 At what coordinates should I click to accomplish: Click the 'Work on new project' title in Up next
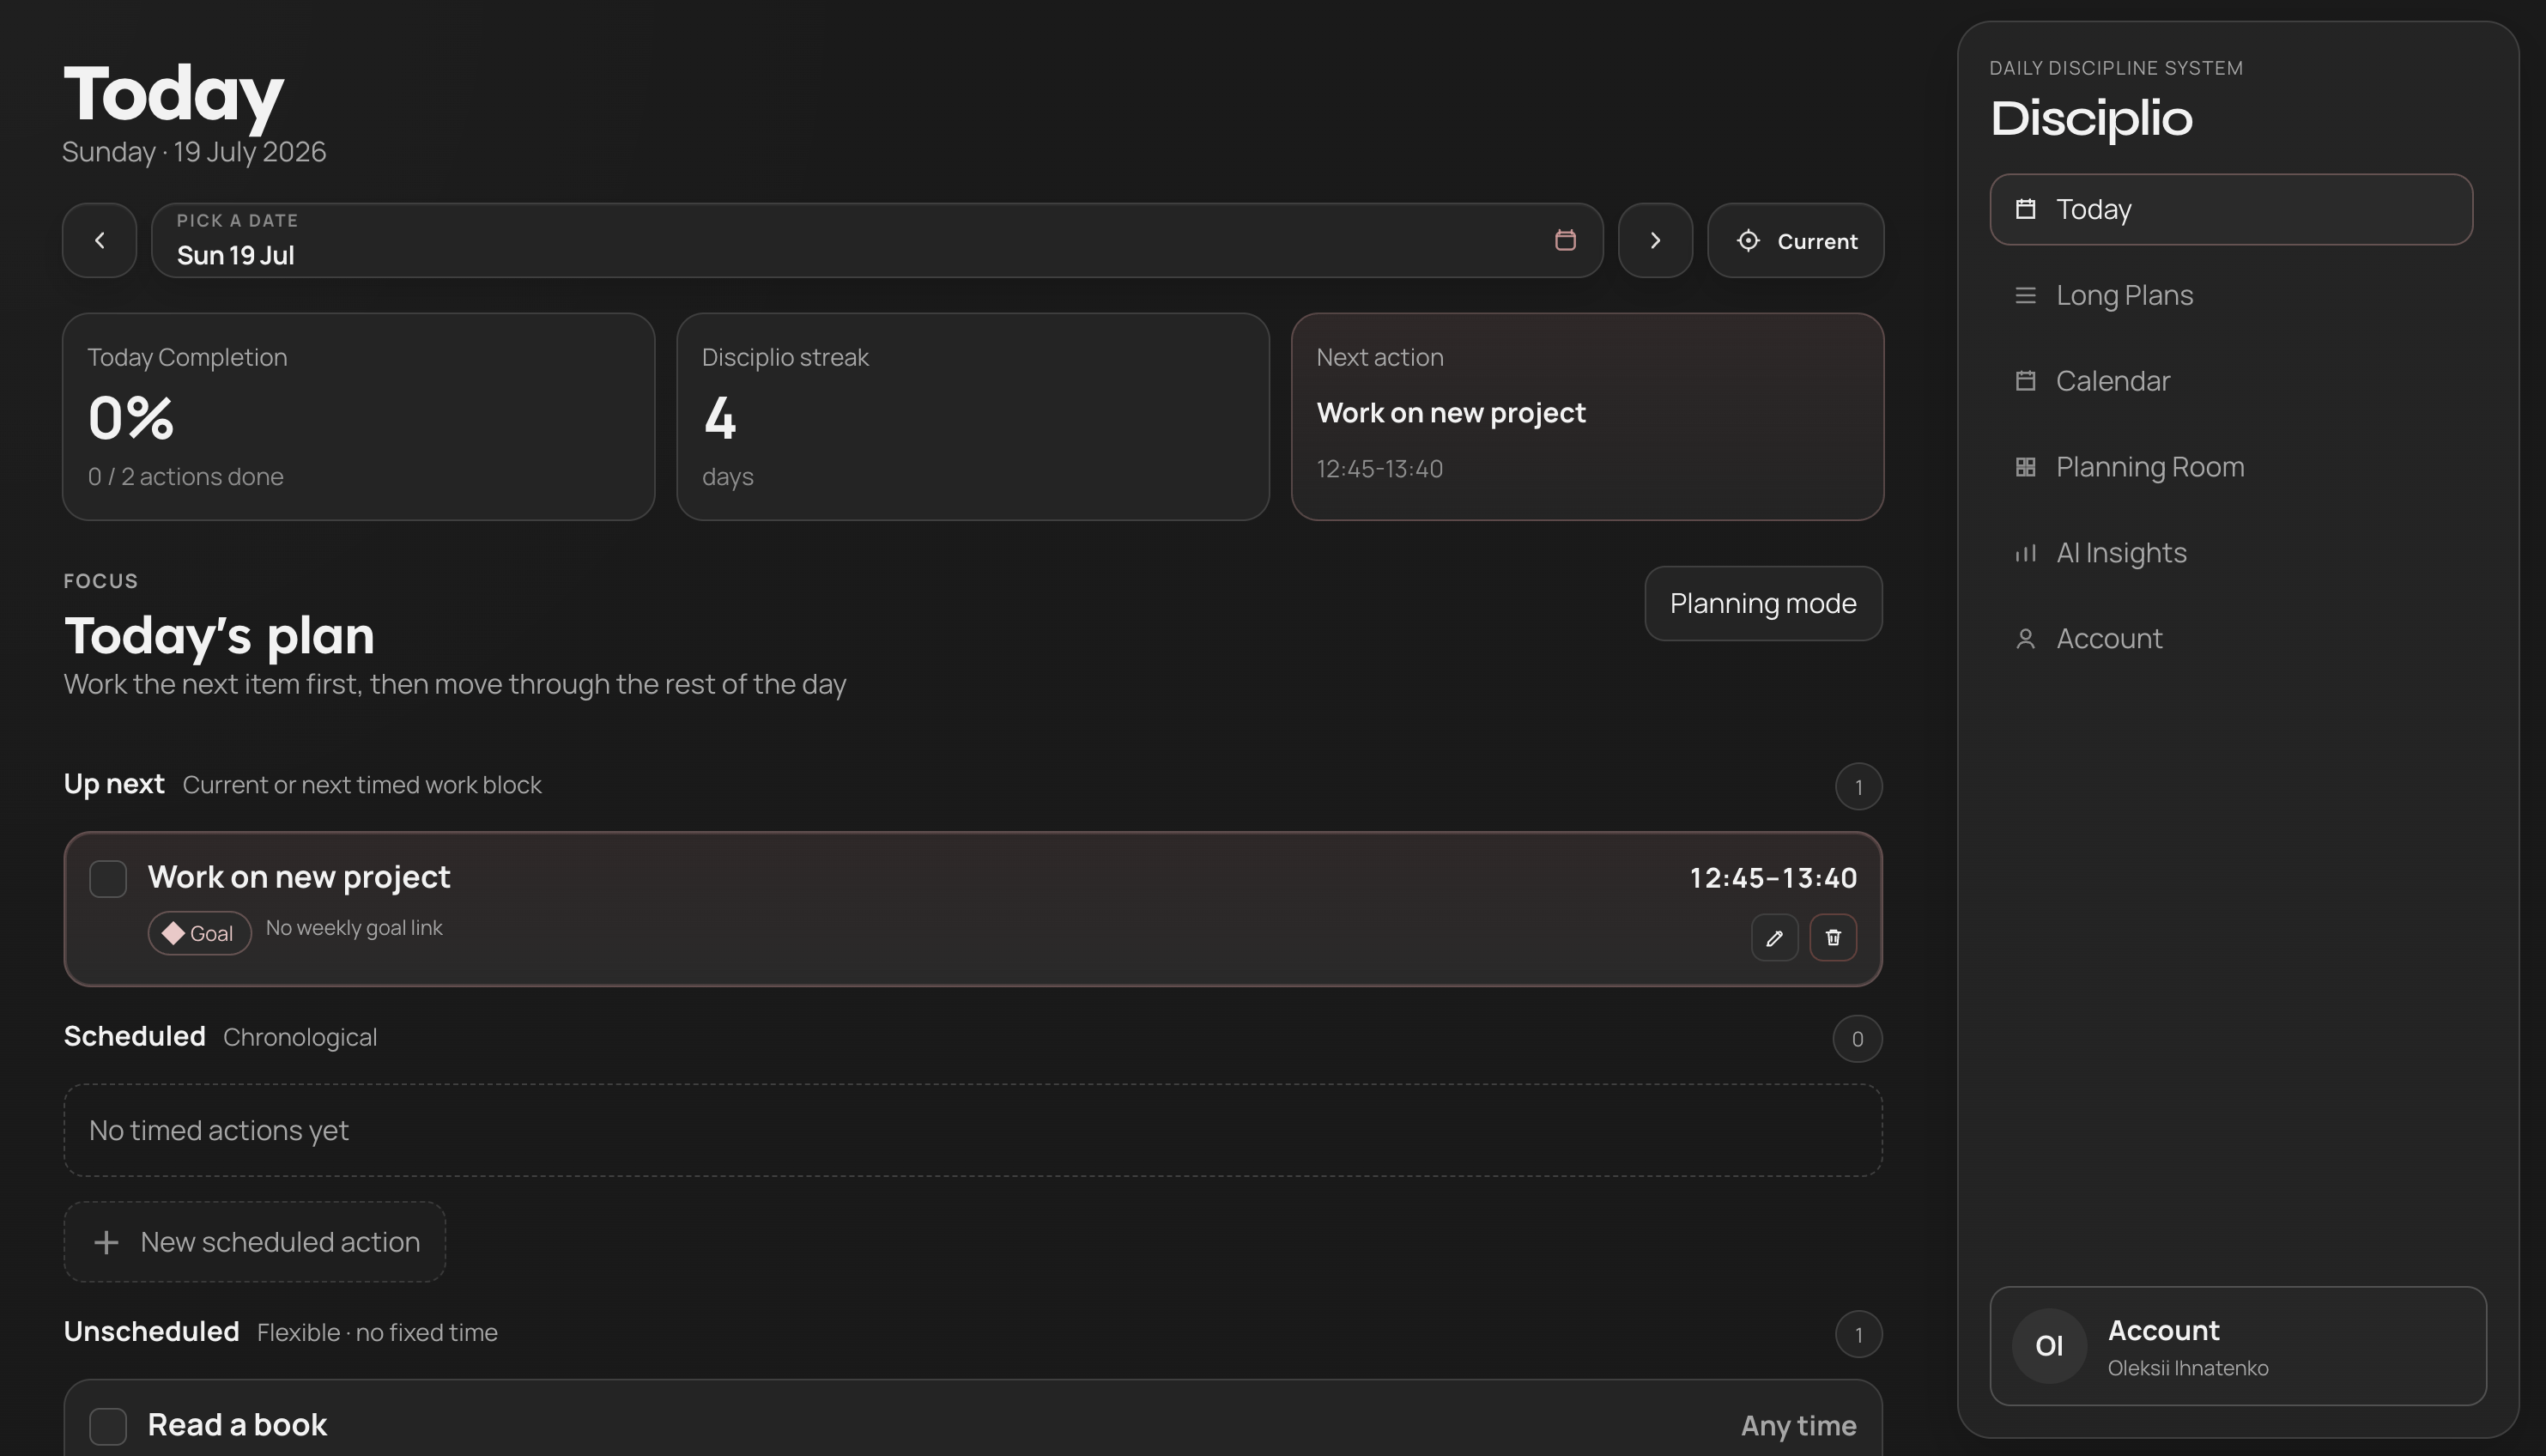click(x=299, y=877)
